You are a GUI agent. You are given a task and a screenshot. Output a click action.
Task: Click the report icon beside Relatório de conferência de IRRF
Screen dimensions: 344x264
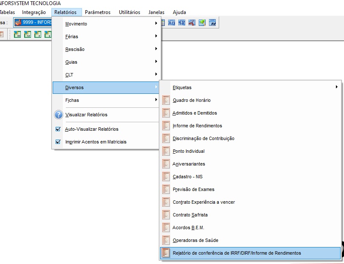click(166, 253)
